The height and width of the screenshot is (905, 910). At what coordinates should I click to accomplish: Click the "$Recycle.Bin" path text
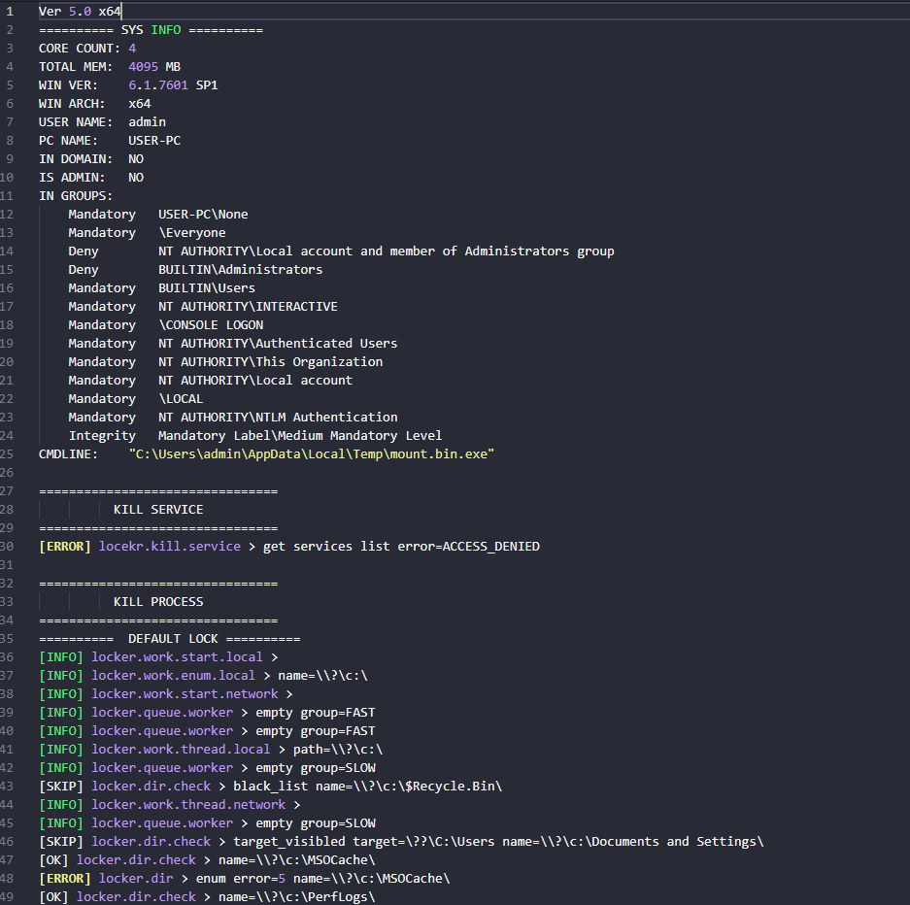[x=450, y=787]
